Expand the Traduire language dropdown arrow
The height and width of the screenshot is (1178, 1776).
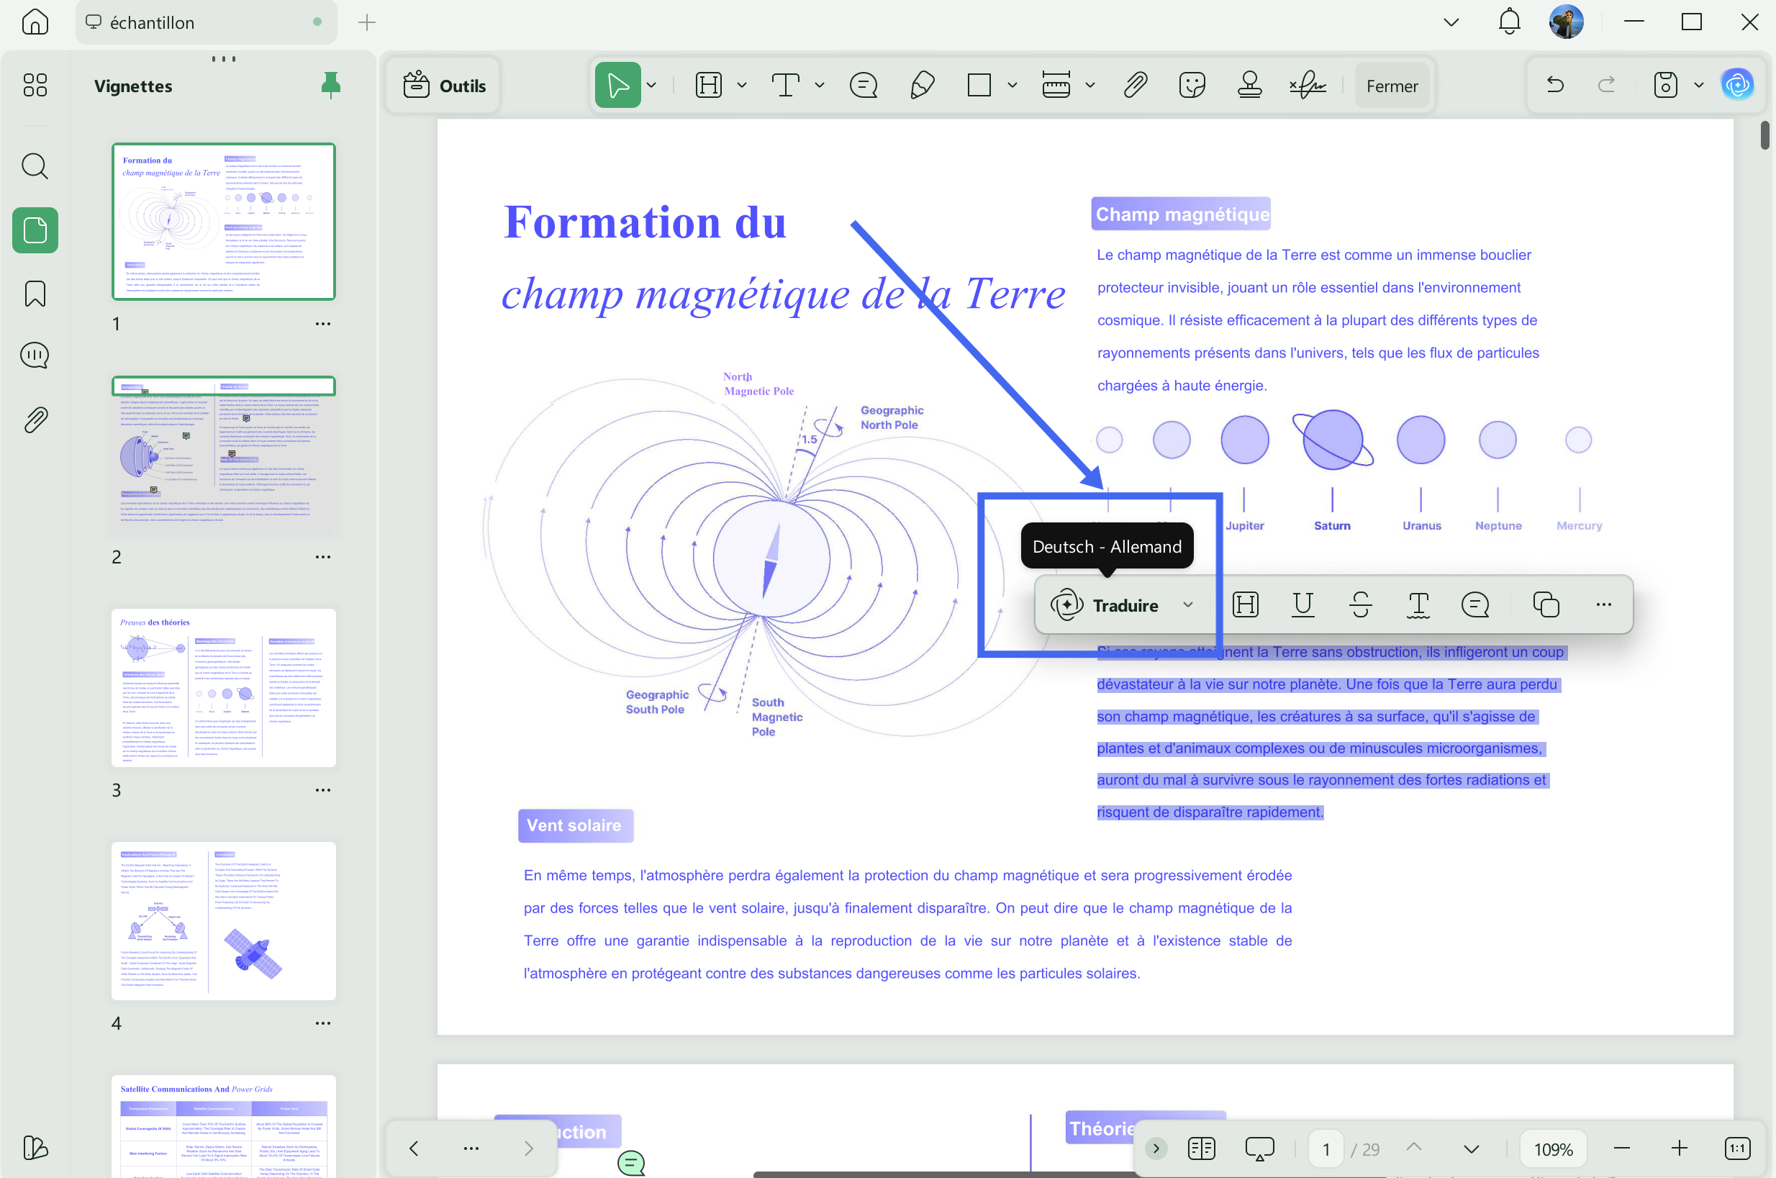(1188, 604)
